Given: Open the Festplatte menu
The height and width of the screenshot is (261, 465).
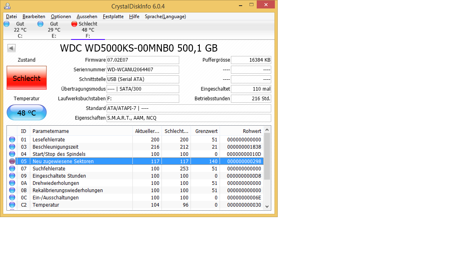Looking at the screenshot, I should 113,17.
